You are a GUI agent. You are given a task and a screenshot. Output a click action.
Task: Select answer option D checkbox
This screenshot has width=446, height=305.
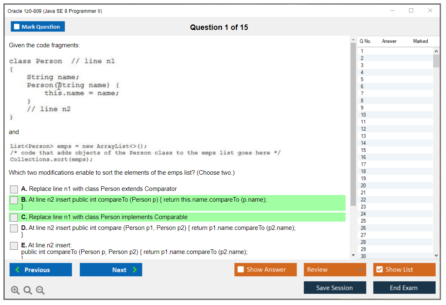[14, 227]
